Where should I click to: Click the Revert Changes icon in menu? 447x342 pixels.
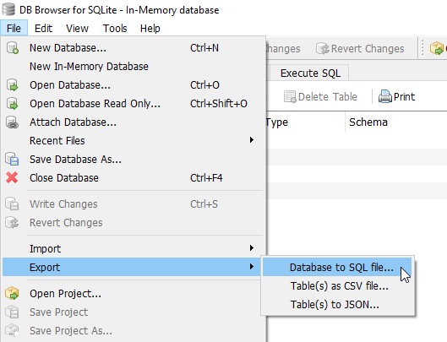tap(13, 222)
